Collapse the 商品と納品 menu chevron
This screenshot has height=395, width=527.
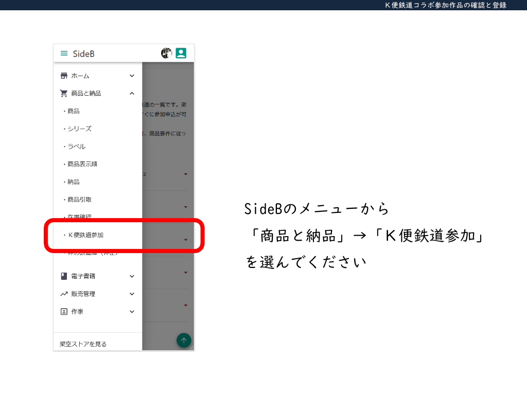click(132, 94)
